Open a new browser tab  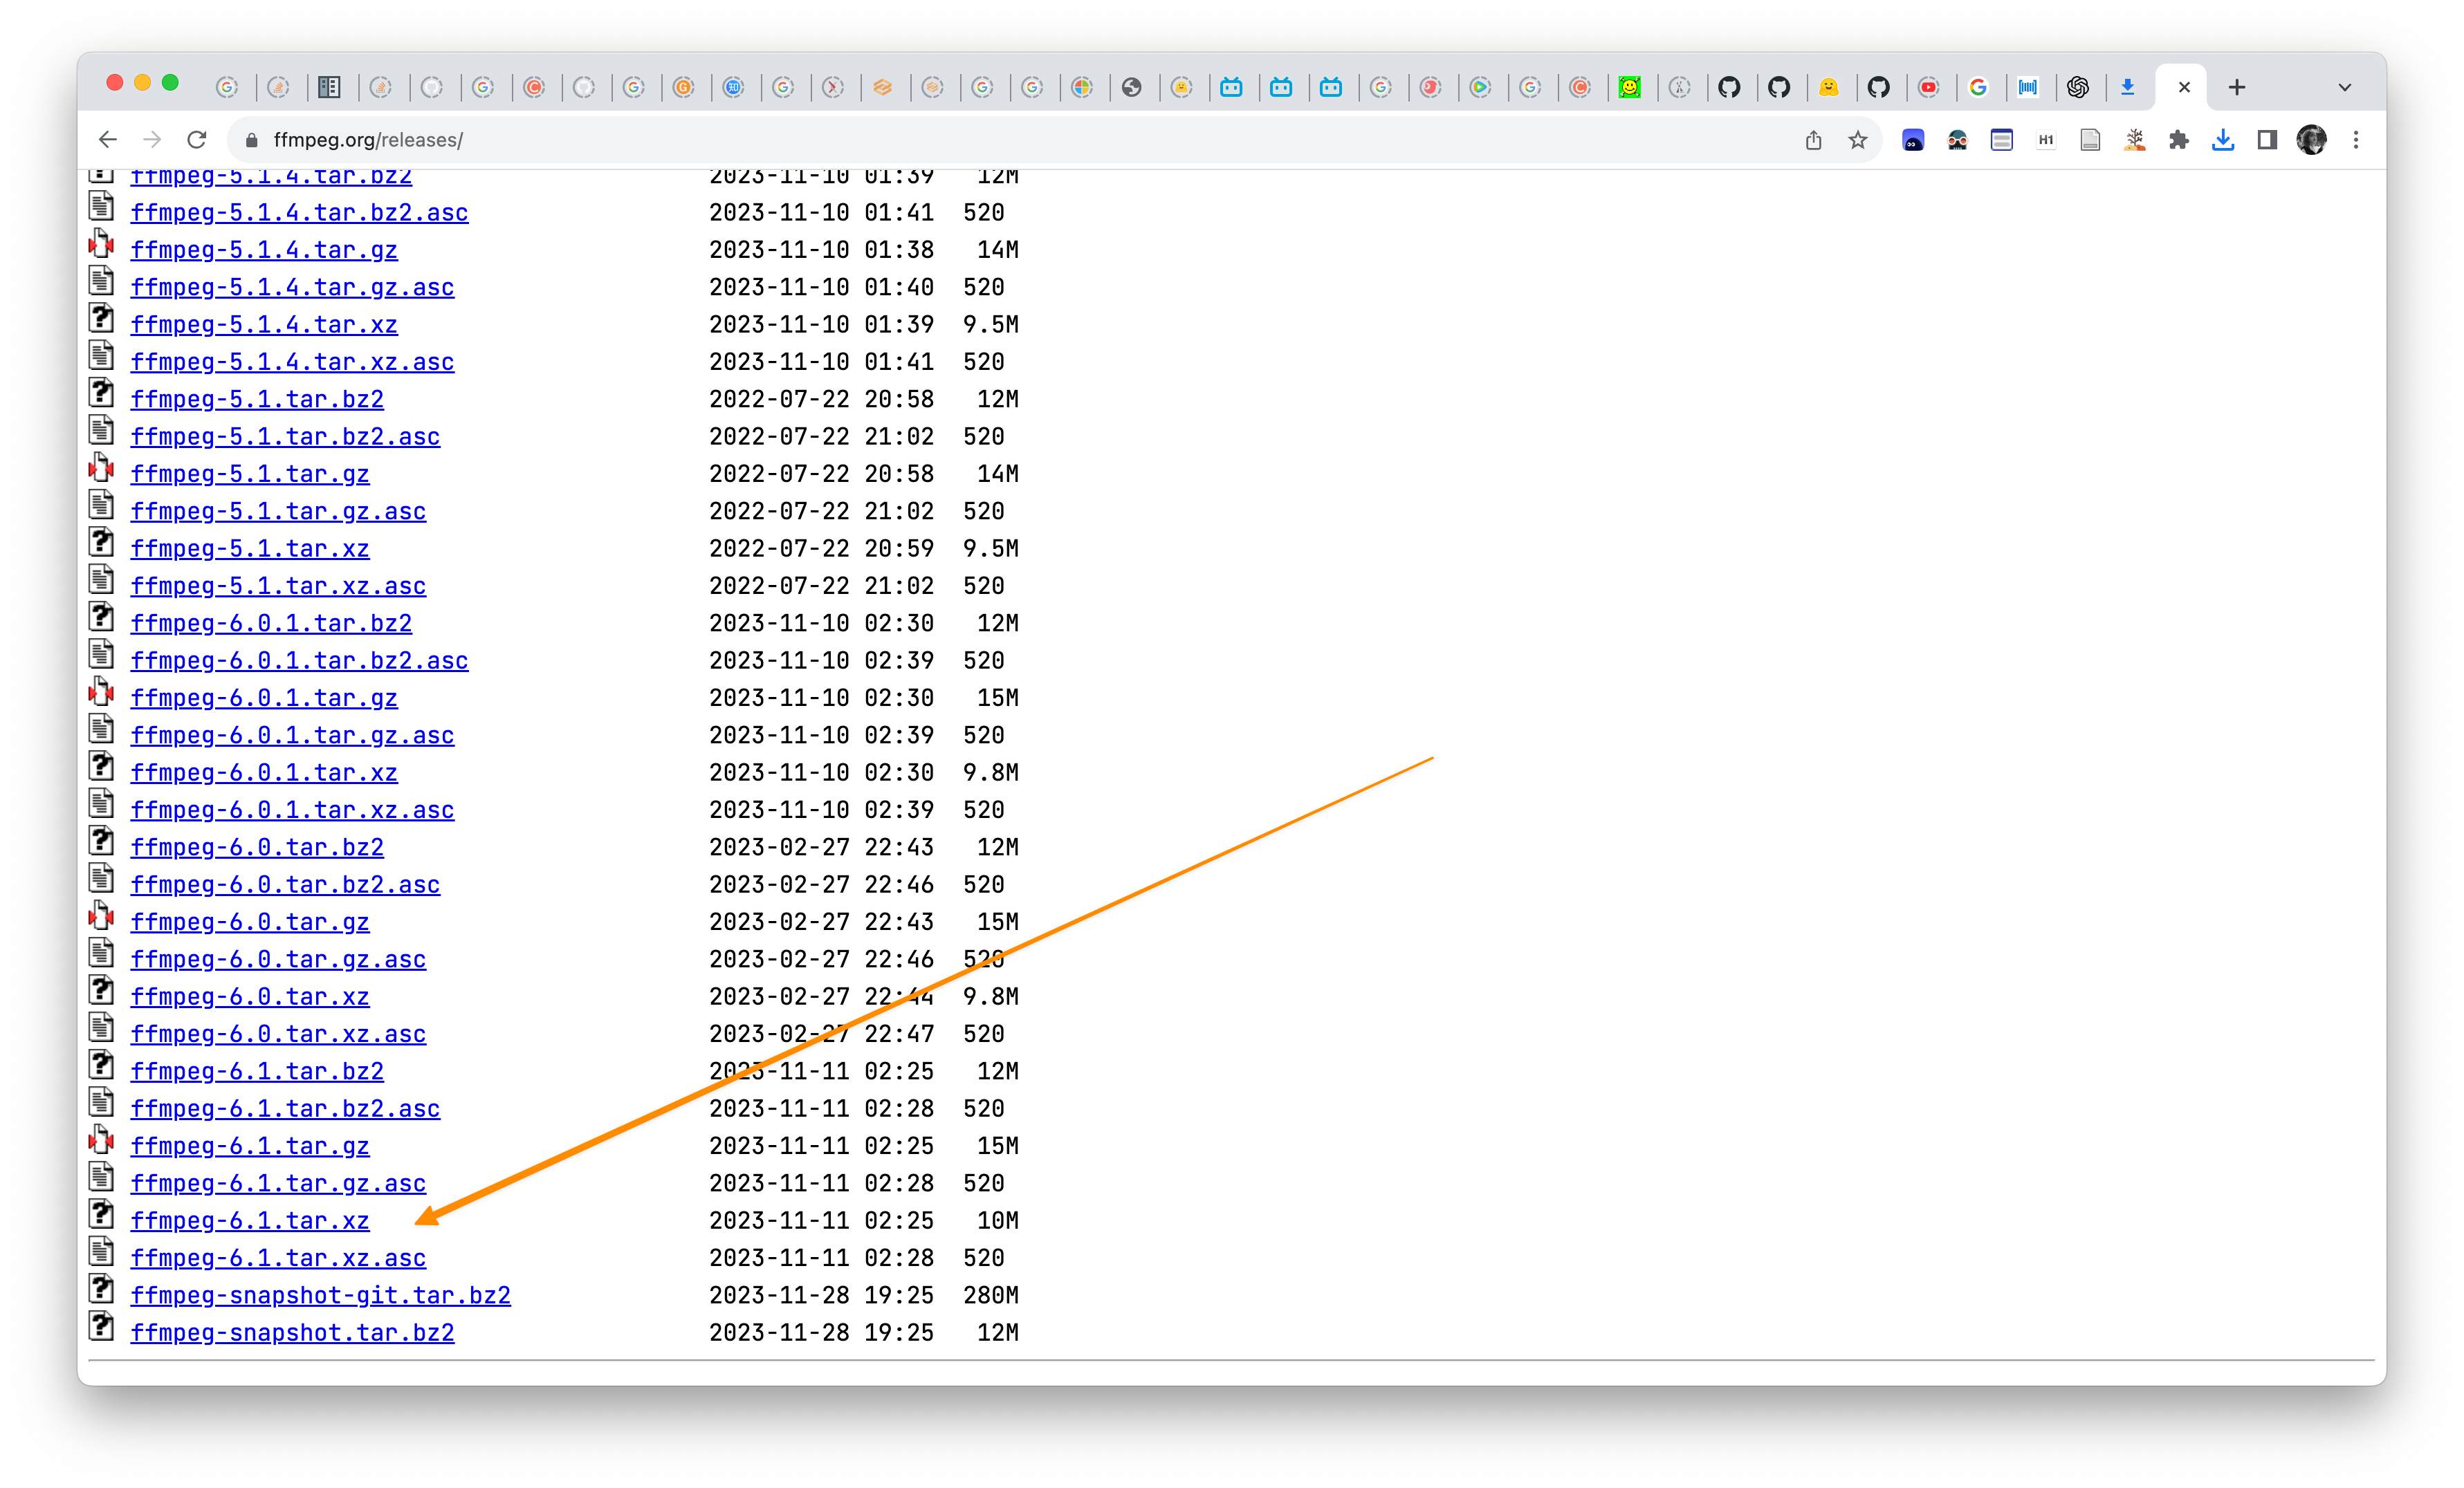pyautogui.click(x=2237, y=88)
